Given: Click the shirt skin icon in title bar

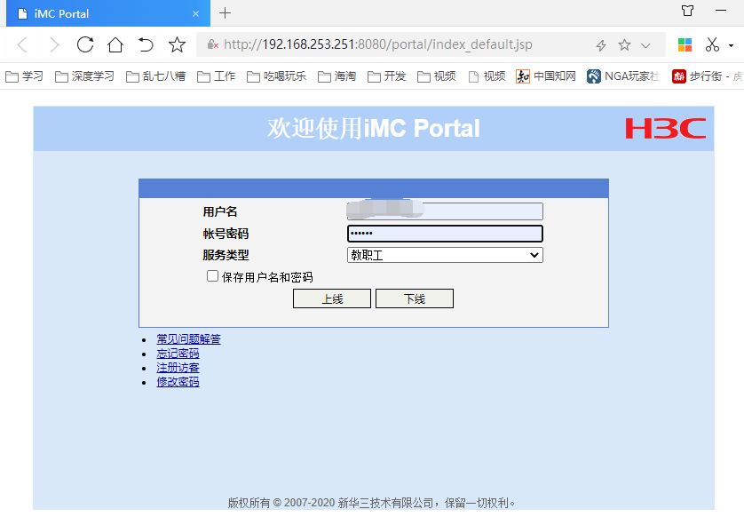Looking at the screenshot, I should [687, 12].
